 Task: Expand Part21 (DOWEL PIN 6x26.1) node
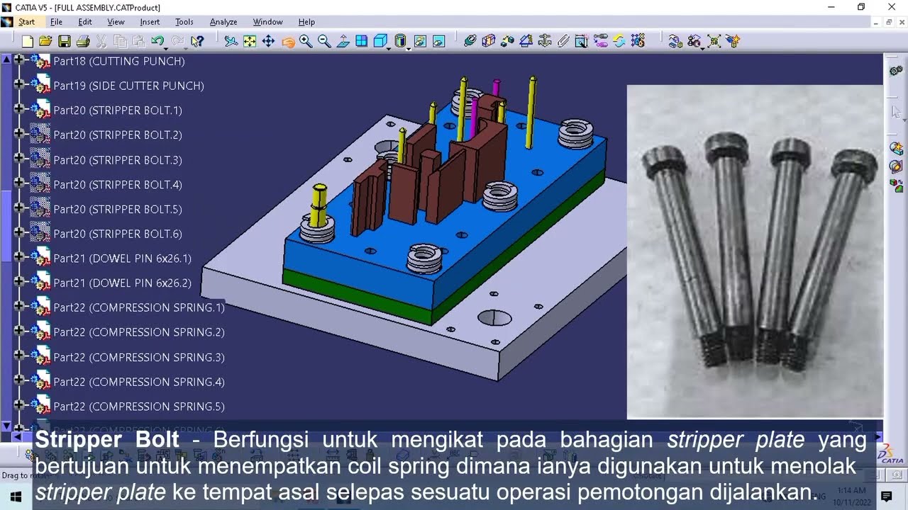tap(18, 258)
